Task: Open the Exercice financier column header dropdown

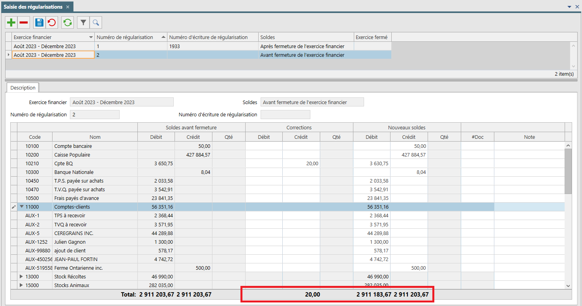Action: pos(91,37)
